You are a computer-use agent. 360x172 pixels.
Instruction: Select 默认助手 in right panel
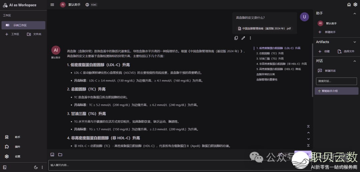pyautogui.click(x=336, y=23)
